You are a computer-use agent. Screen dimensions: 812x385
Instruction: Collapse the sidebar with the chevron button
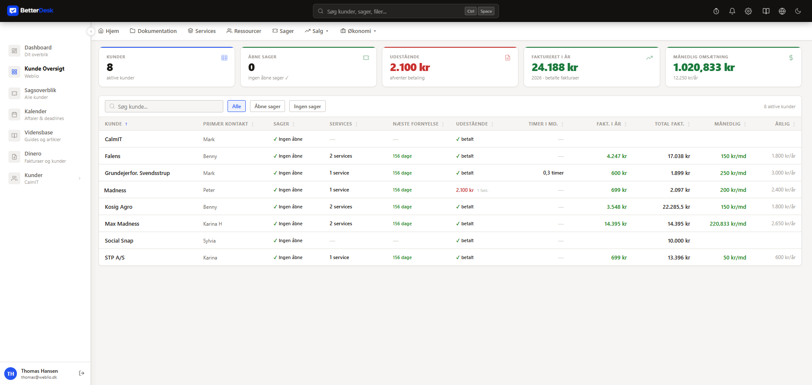click(x=91, y=31)
